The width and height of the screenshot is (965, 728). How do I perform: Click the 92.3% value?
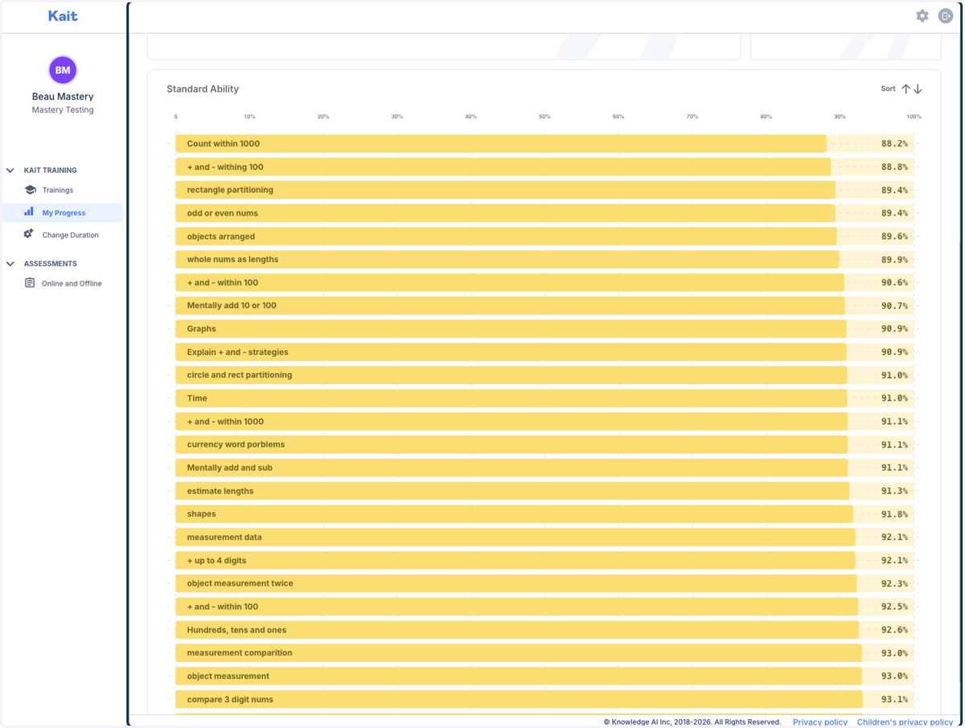point(894,584)
